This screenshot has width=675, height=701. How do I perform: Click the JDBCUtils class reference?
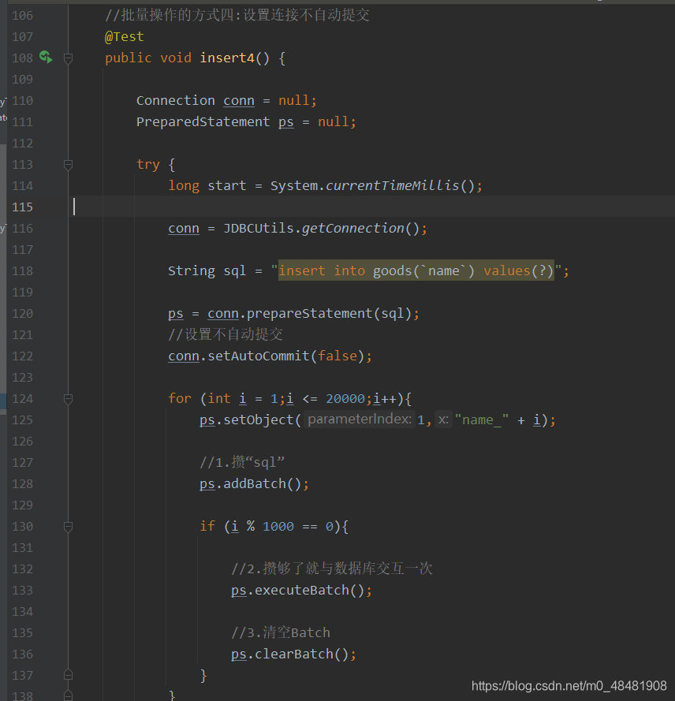coord(259,229)
